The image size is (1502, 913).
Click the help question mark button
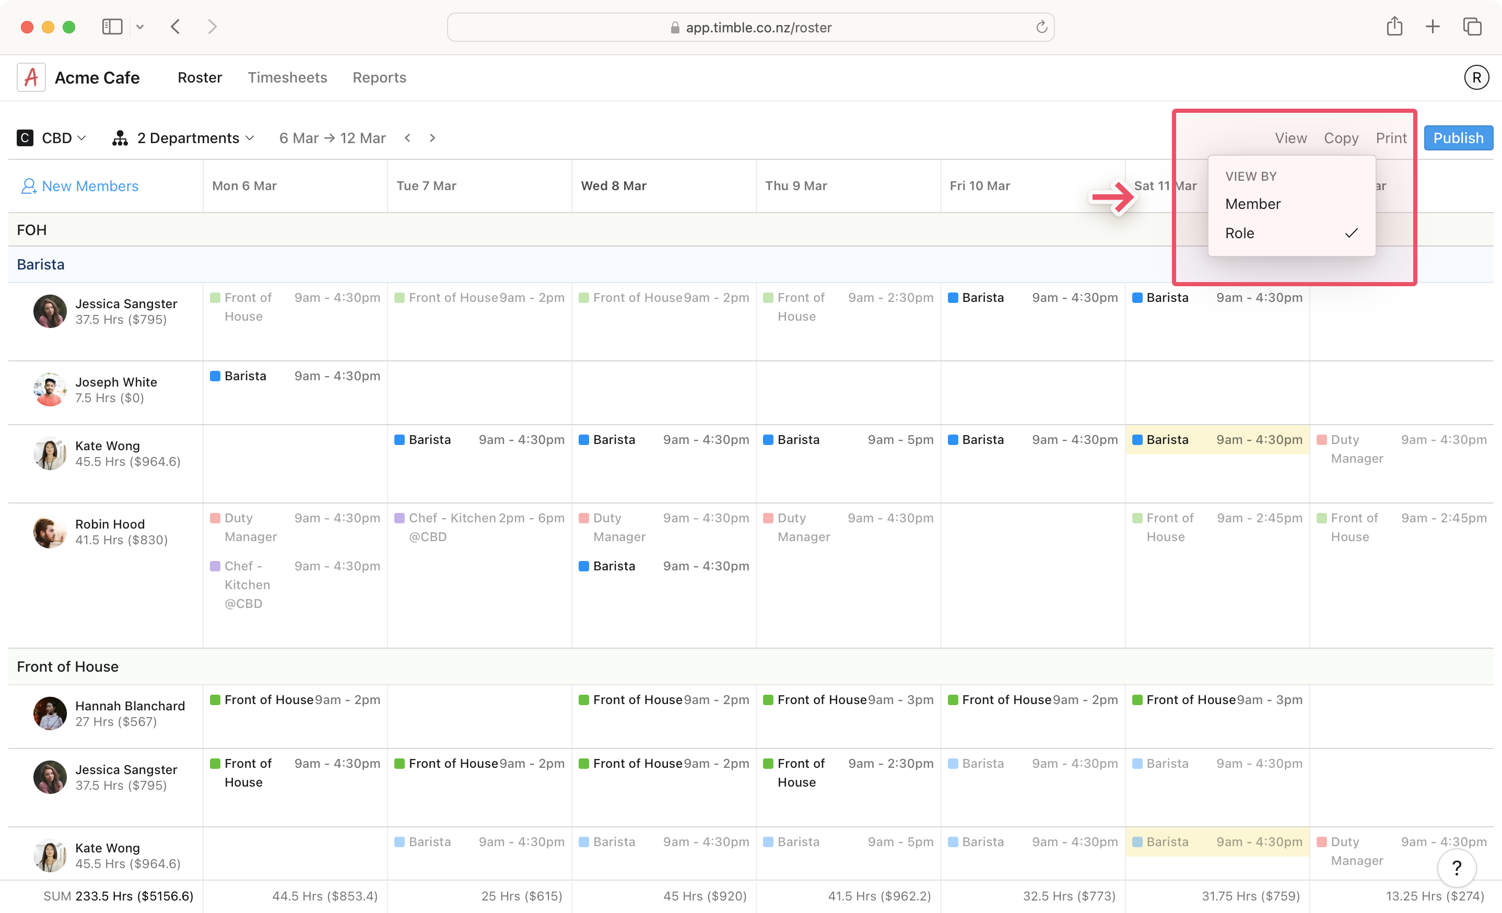pyautogui.click(x=1456, y=867)
